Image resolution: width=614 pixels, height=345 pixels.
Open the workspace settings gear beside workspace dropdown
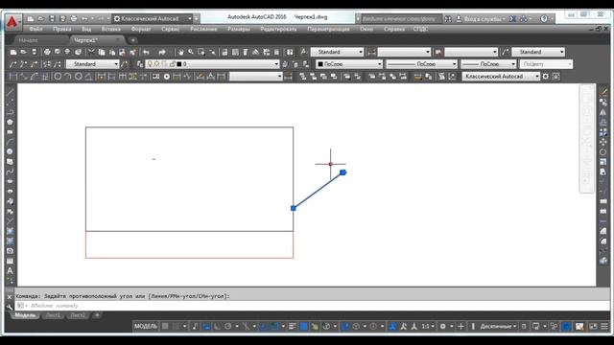pos(546,77)
